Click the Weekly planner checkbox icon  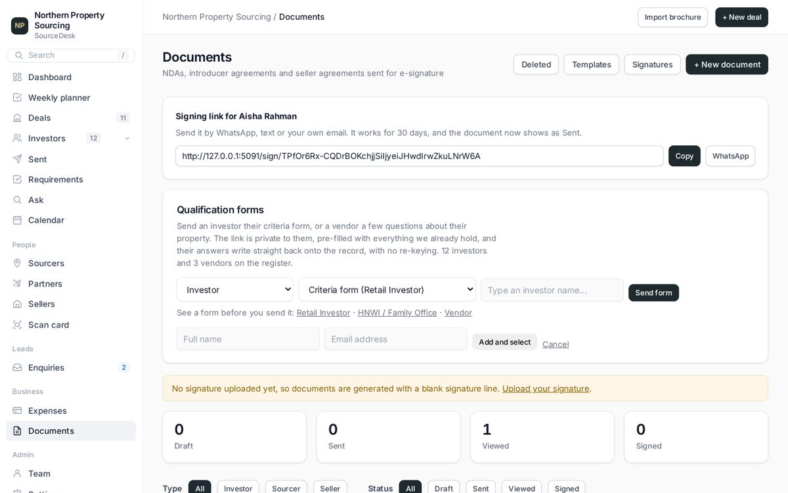pyautogui.click(x=18, y=97)
